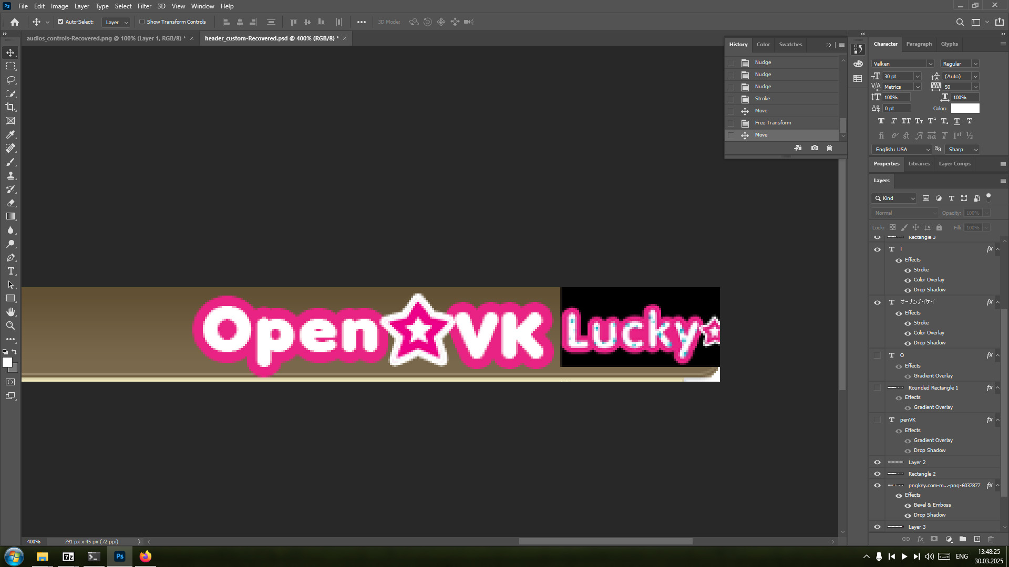Click the Free Transform history state
This screenshot has width=1009, height=567.
(x=773, y=123)
